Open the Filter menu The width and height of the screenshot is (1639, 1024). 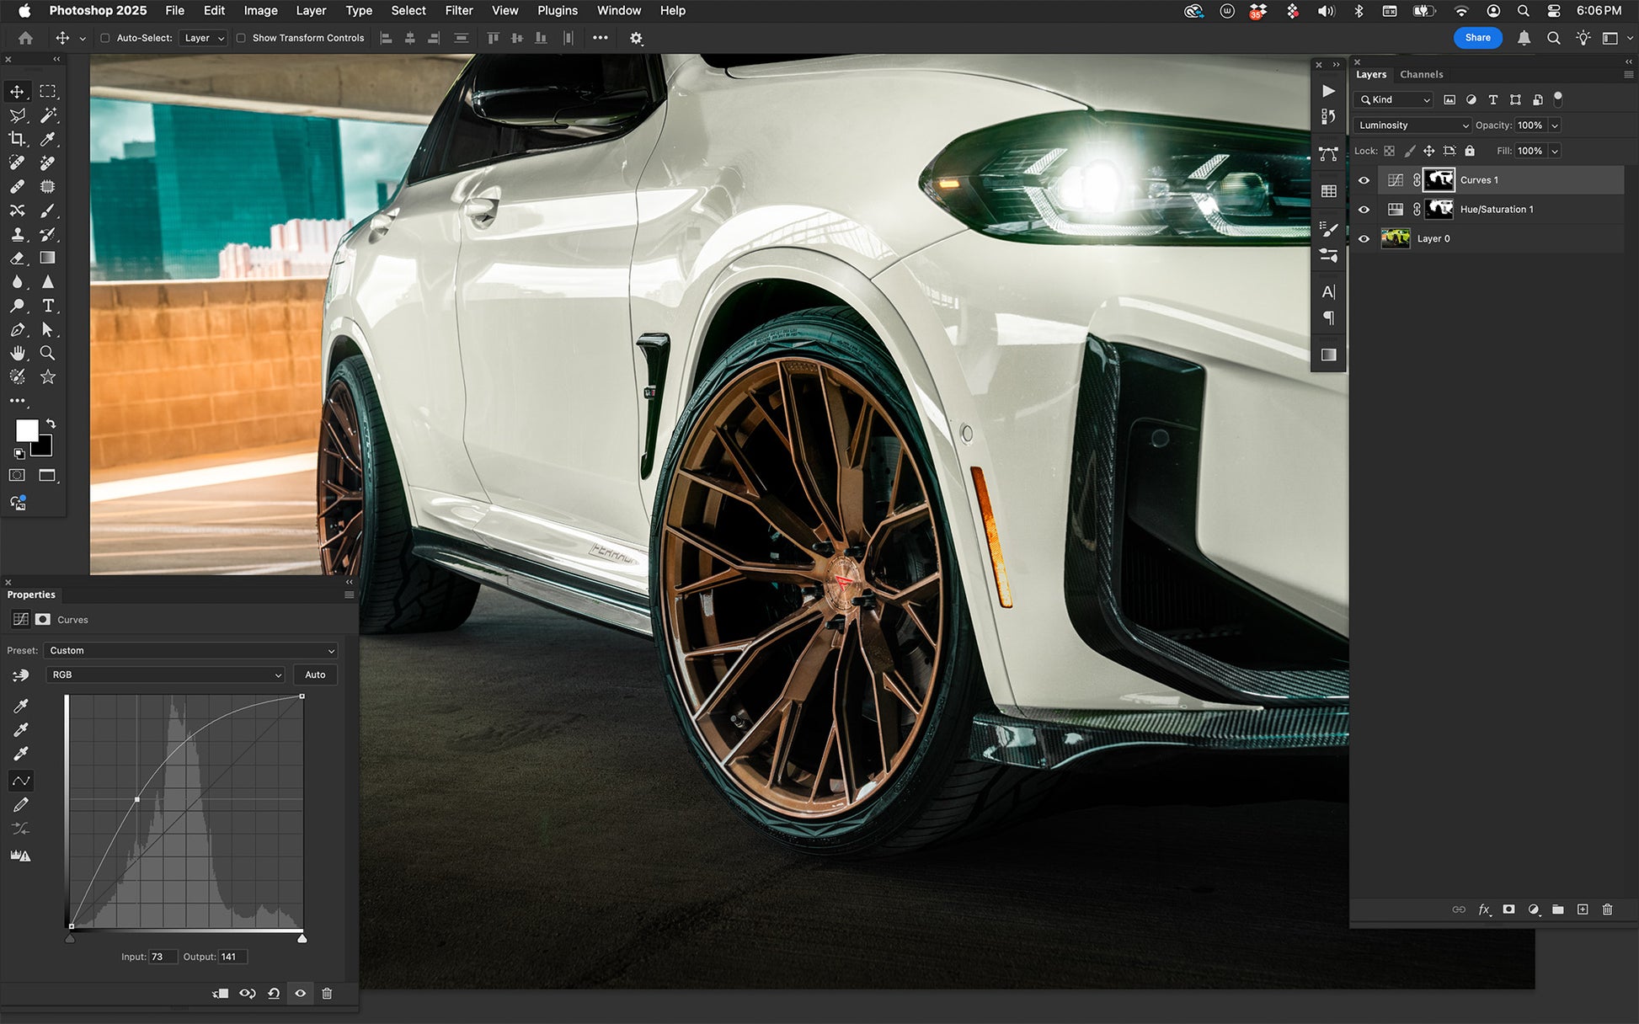459,11
